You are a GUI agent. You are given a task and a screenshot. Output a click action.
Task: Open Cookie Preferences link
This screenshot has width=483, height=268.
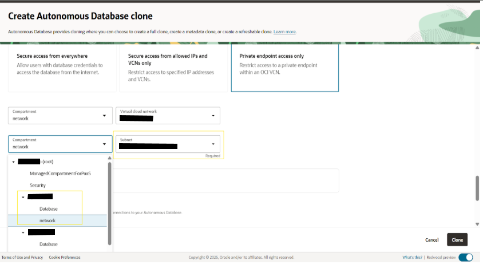pos(65,258)
